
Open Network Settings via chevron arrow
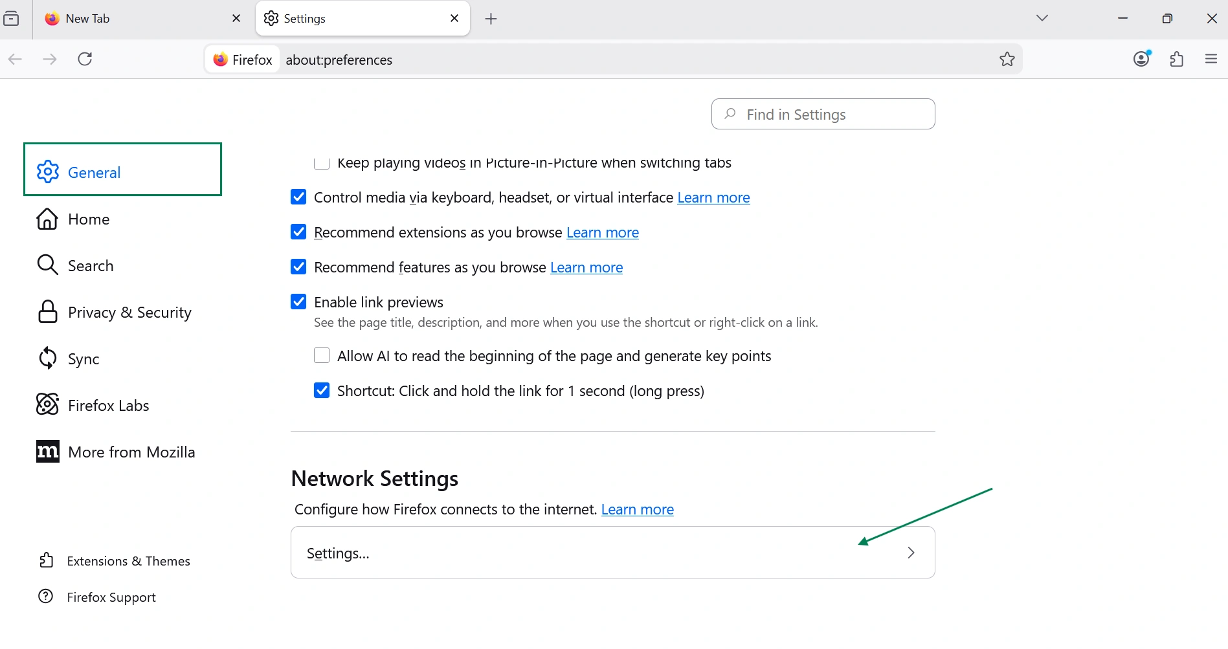point(910,553)
